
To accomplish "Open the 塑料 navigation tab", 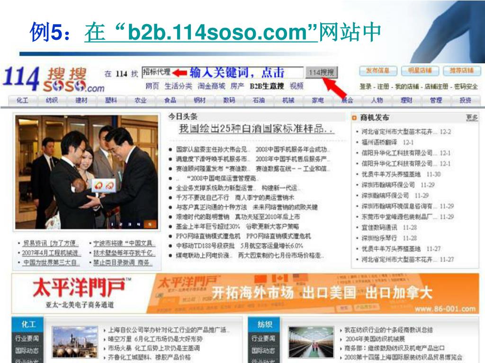I will click(111, 100).
